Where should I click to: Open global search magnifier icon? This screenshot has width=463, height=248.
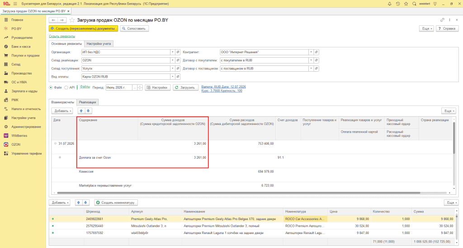(x=414, y=4)
